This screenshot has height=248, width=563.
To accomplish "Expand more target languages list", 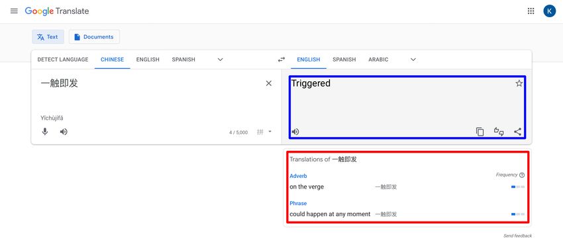I will [x=413, y=60].
